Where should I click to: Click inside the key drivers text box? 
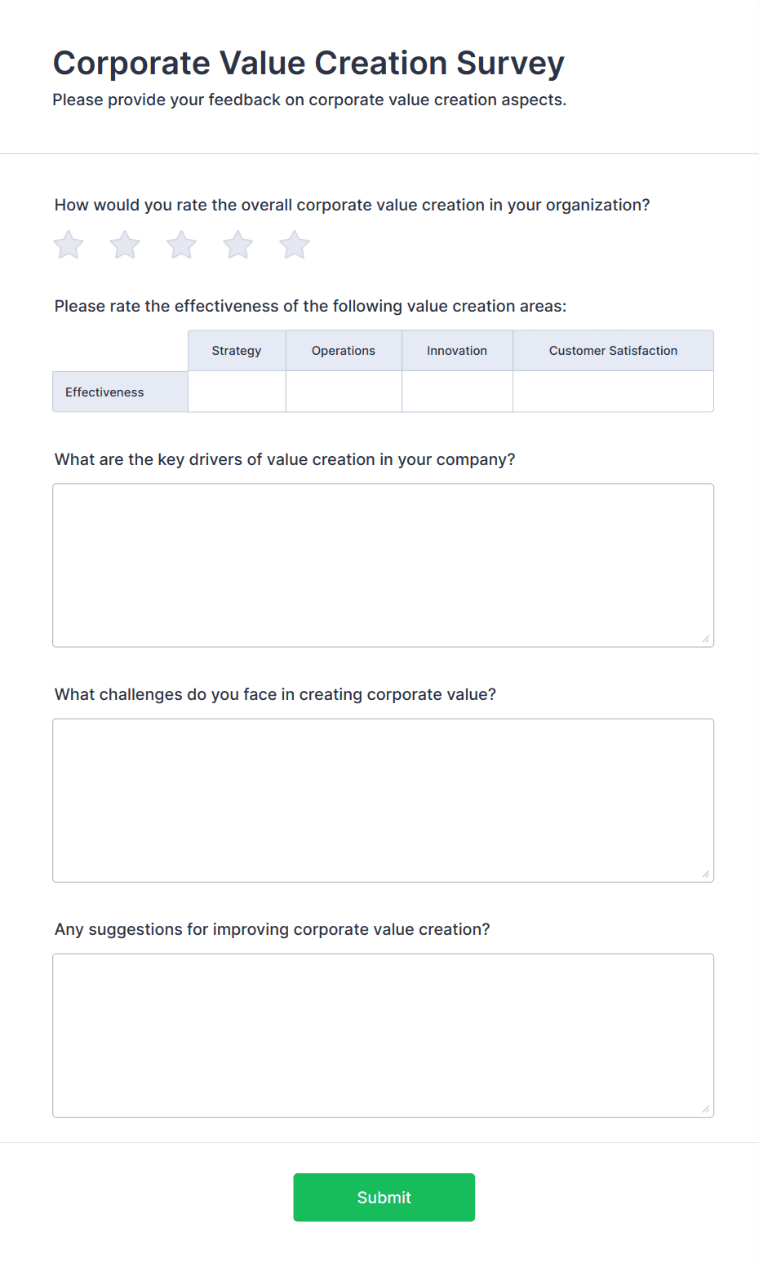pyautogui.click(x=383, y=563)
